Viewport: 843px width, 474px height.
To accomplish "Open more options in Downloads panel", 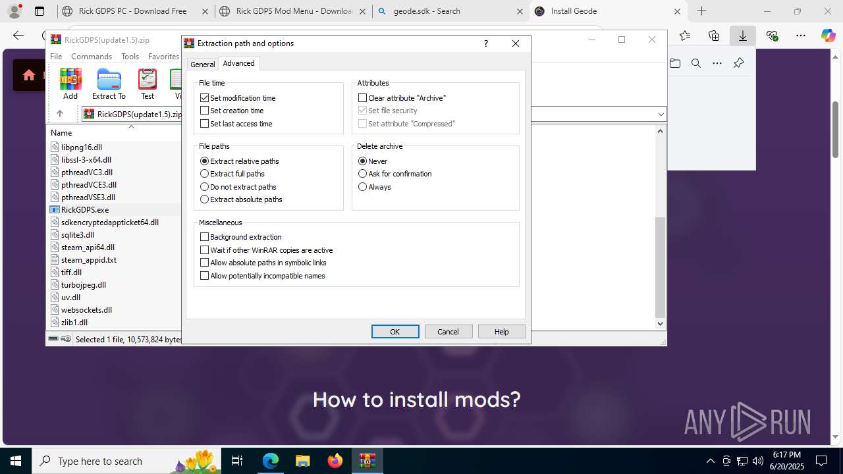I will click(x=717, y=63).
